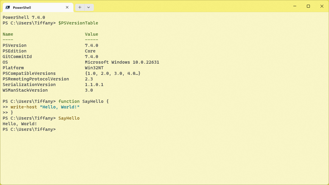Click Microsoft Windows 10.0.22631 value
Image resolution: width=329 pixels, height=185 pixels.
(122, 62)
